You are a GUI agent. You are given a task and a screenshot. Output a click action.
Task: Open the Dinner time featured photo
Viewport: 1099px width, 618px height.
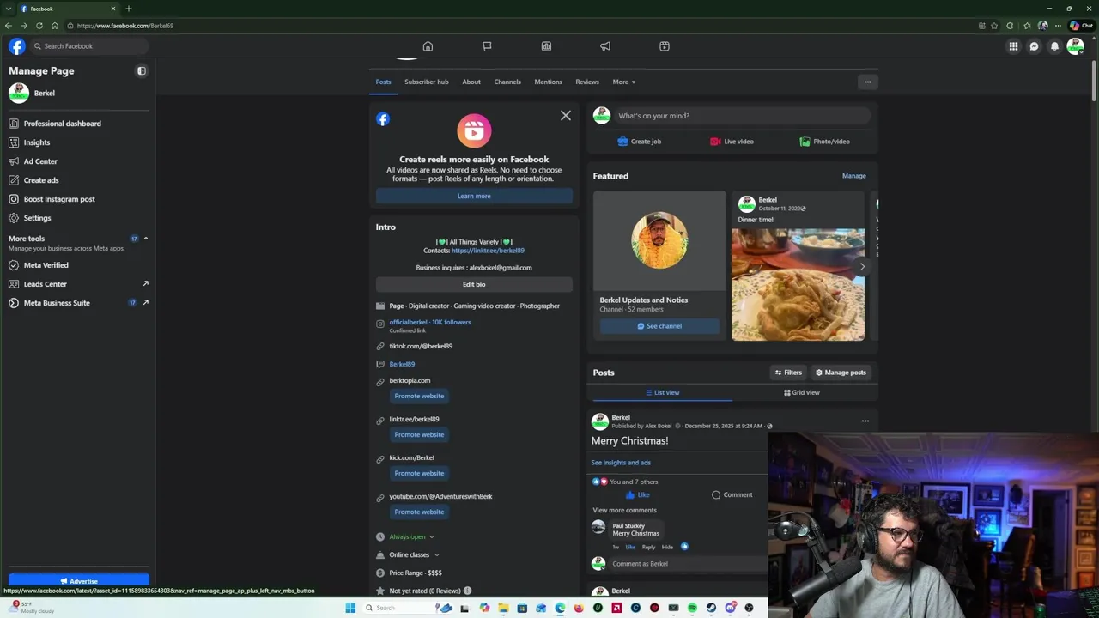pos(798,284)
